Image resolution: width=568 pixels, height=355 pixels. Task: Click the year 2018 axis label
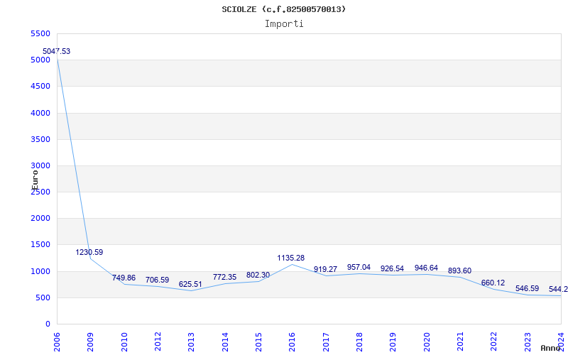click(359, 342)
